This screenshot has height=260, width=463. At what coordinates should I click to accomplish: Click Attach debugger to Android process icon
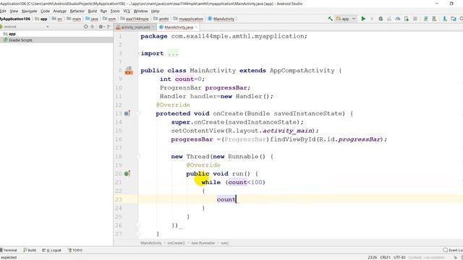[x=407, y=19]
